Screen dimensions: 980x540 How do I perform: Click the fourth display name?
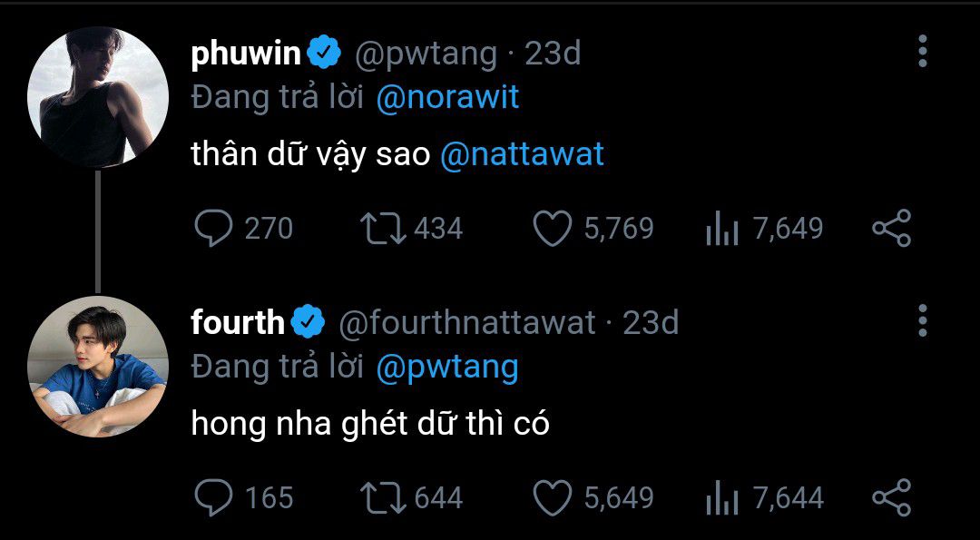point(238,322)
